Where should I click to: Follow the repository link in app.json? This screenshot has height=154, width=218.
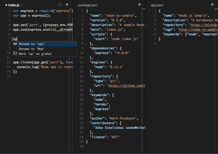pyautogui.click(x=203, y=25)
